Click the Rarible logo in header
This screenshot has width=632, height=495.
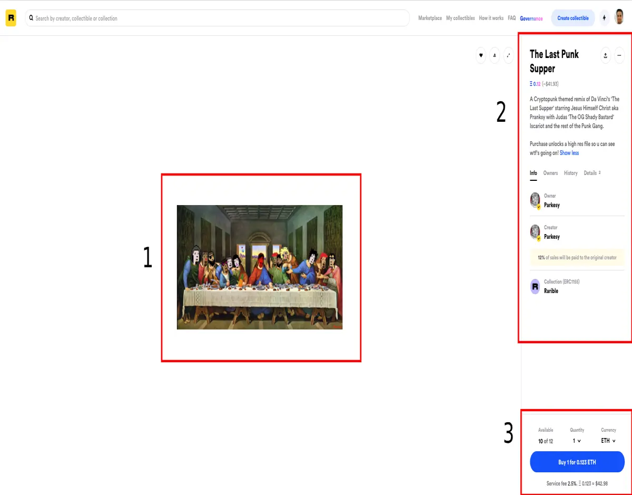11,18
